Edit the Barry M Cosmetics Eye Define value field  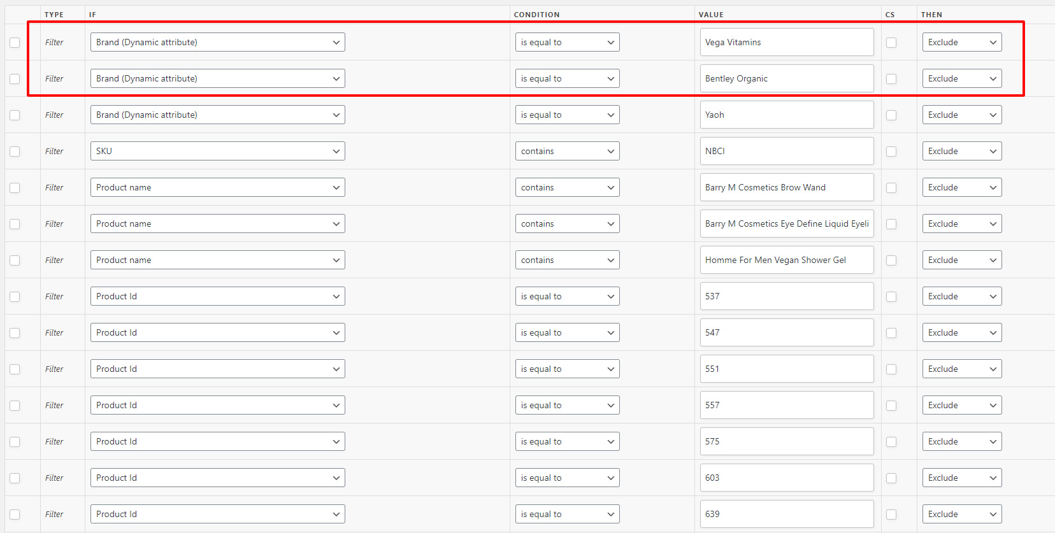pos(787,224)
